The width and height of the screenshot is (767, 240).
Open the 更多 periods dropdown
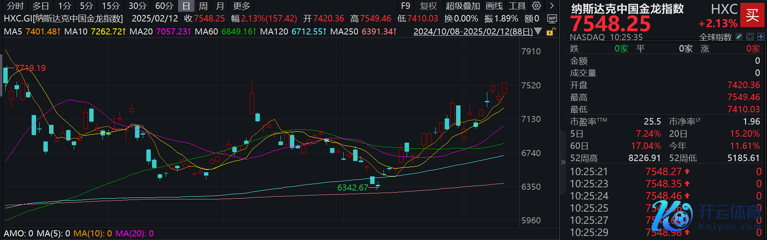pyautogui.click(x=242, y=6)
